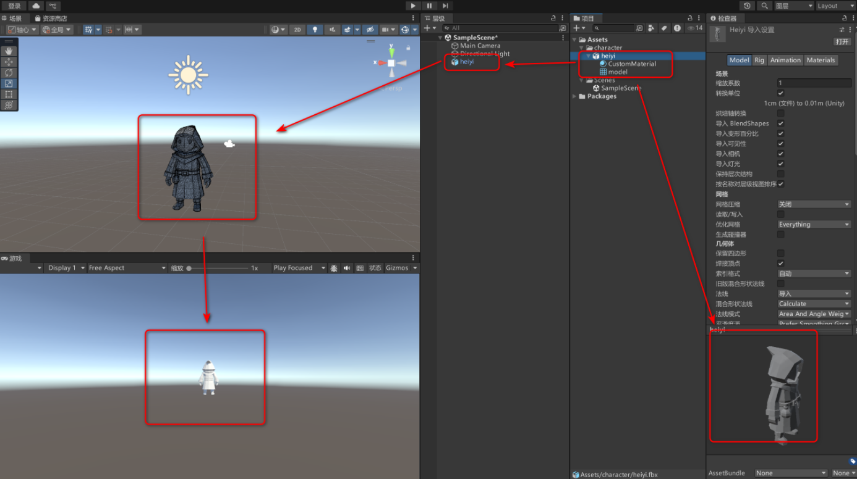The height and width of the screenshot is (479, 857).
Task: Toggle the 2D scene view button
Action: pos(297,30)
